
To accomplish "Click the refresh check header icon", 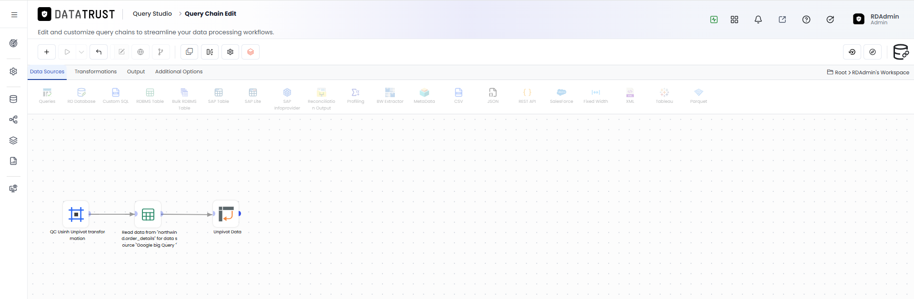I will [x=830, y=20].
